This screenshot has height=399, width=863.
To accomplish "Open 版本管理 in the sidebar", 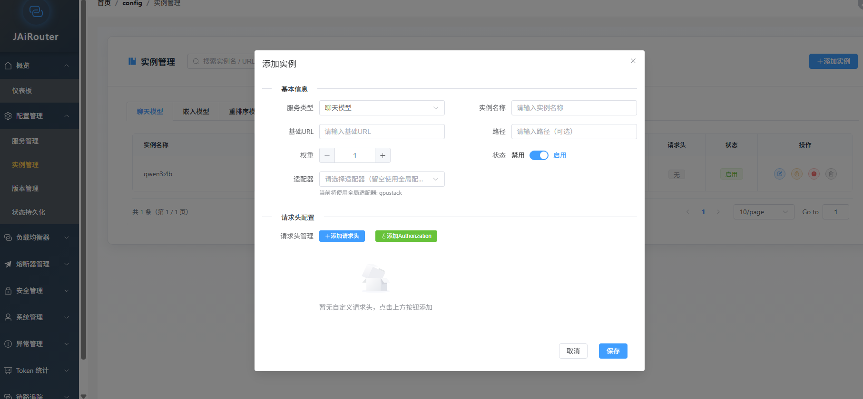I will [x=39, y=189].
